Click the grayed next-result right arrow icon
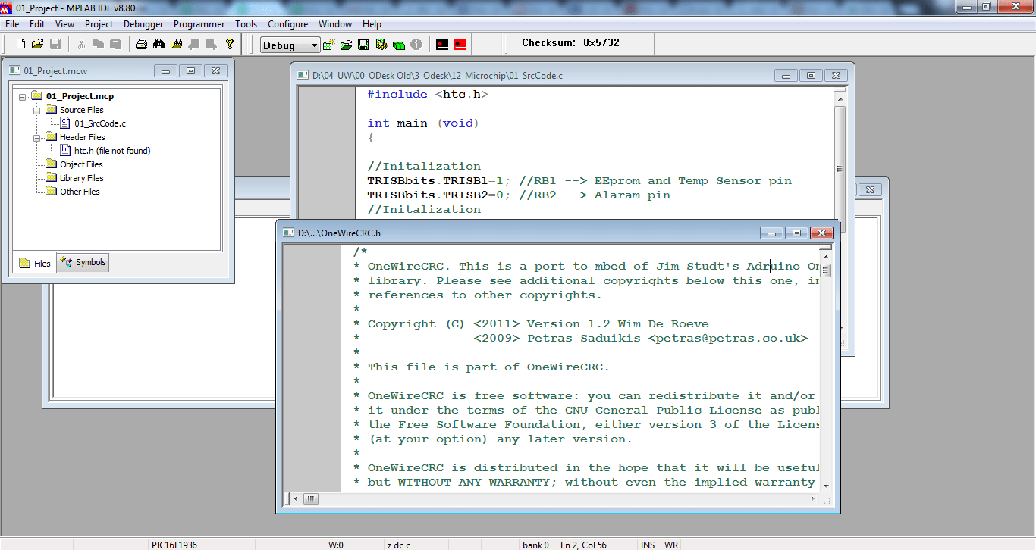 pyautogui.click(x=212, y=45)
